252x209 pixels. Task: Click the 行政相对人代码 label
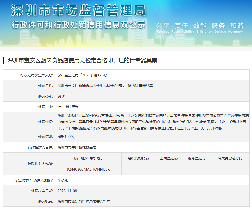[40, 164]
